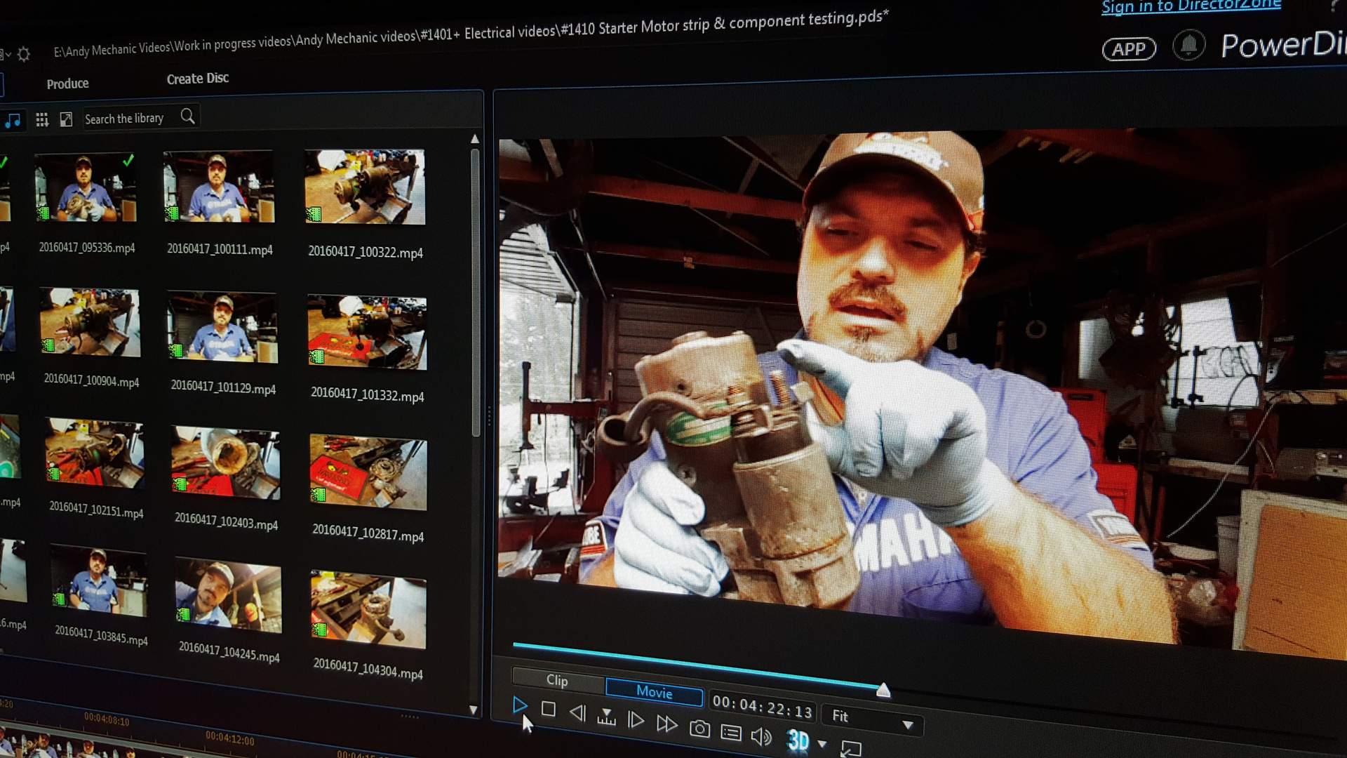Viewport: 1347px width, 758px height.
Task: Open preferences with the gear icon
Action: pyautogui.click(x=24, y=54)
